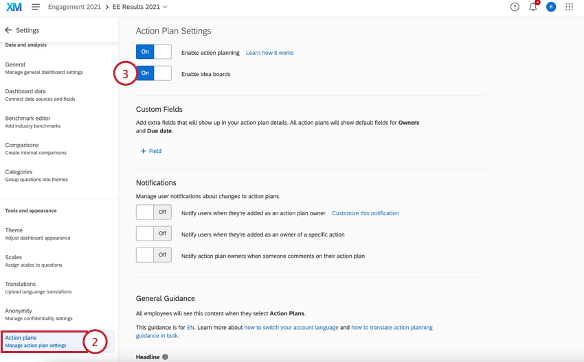Open the user account avatar
Viewport: 584px width, 362px height.
pyautogui.click(x=551, y=7)
